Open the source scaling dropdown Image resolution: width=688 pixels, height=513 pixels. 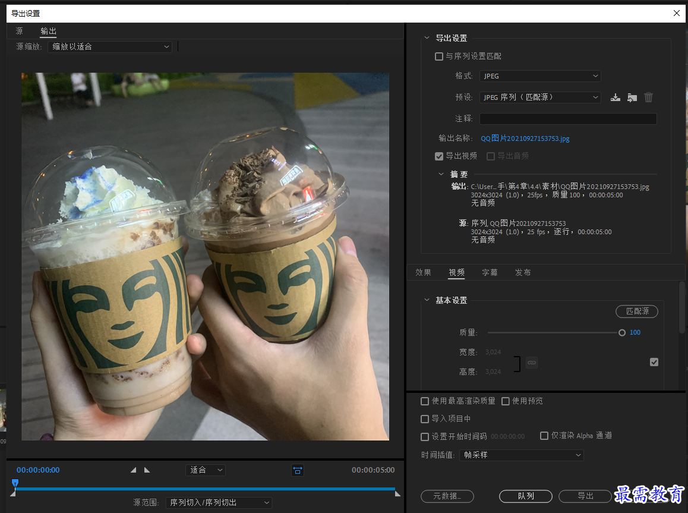[x=110, y=46]
